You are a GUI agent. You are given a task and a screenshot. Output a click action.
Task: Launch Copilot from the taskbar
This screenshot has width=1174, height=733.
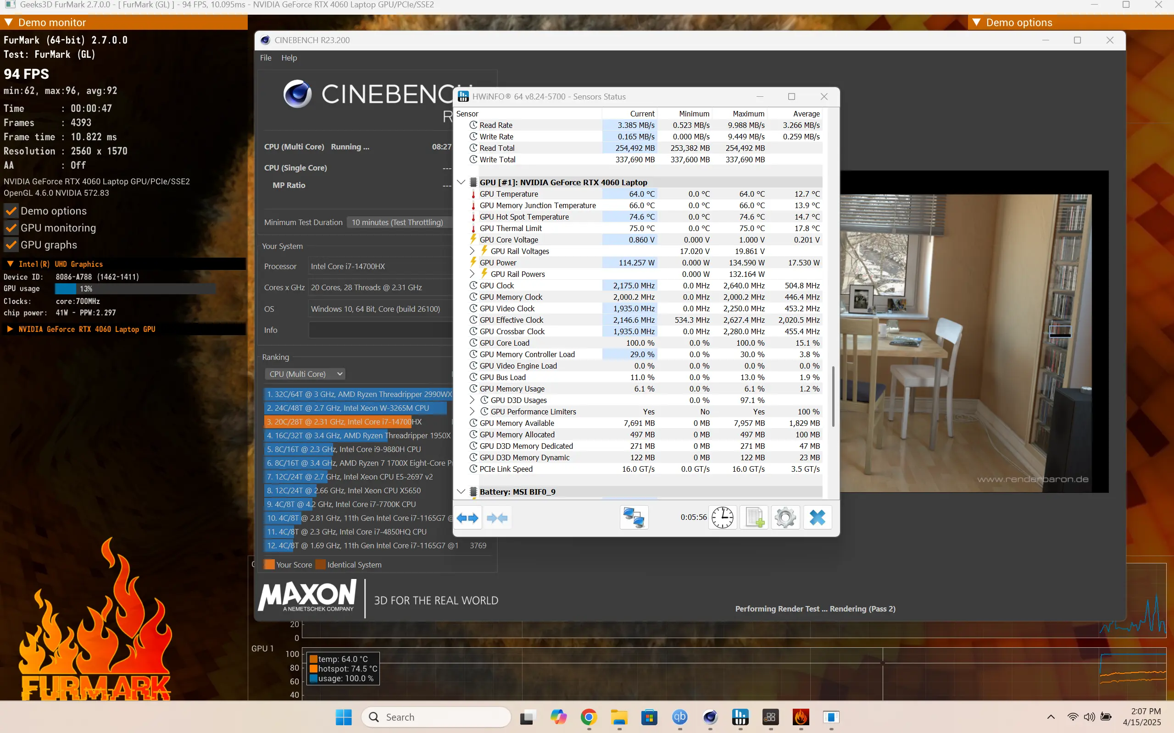click(558, 717)
